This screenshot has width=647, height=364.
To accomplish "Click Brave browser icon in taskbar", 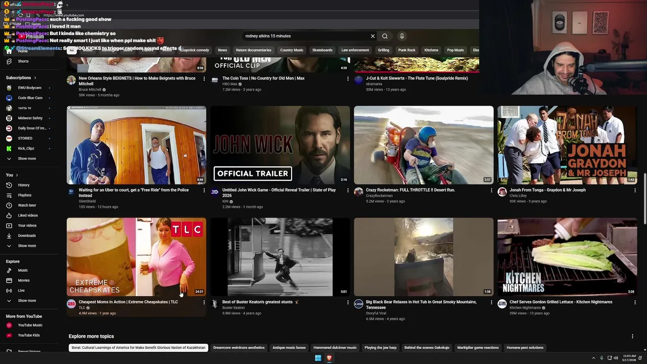I will (x=329, y=358).
